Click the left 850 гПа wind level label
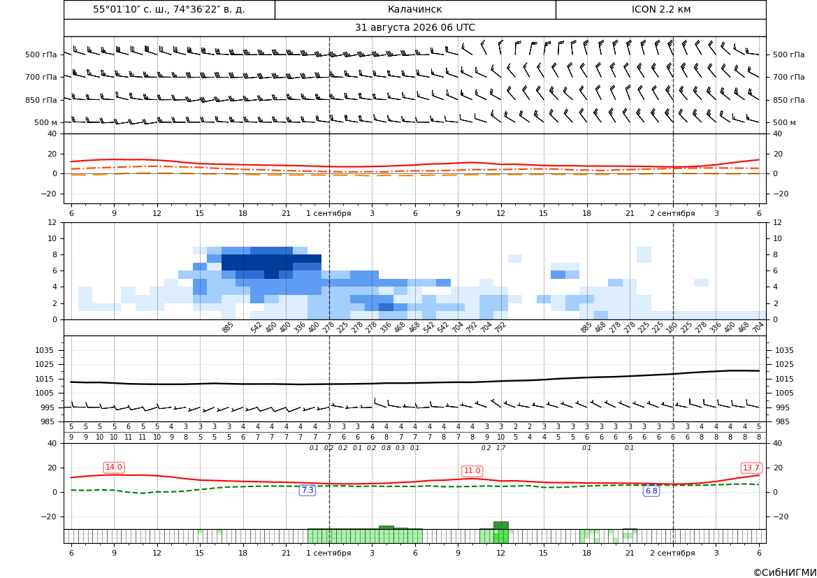The width and height of the screenshot is (817, 578). (x=41, y=99)
